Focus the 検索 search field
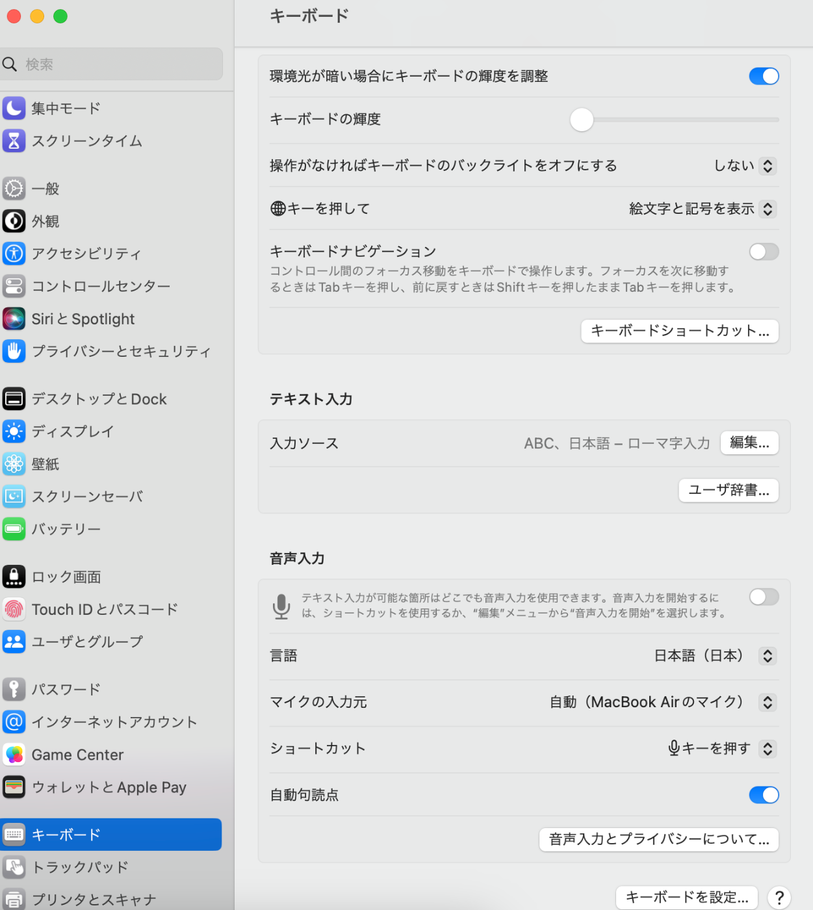The image size is (813, 910). [x=111, y=64]
